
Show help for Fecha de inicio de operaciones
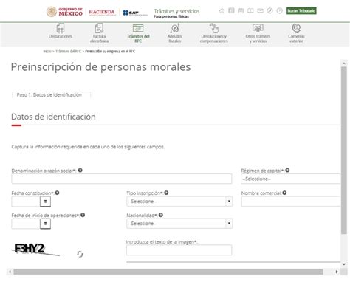click(83, 215)
